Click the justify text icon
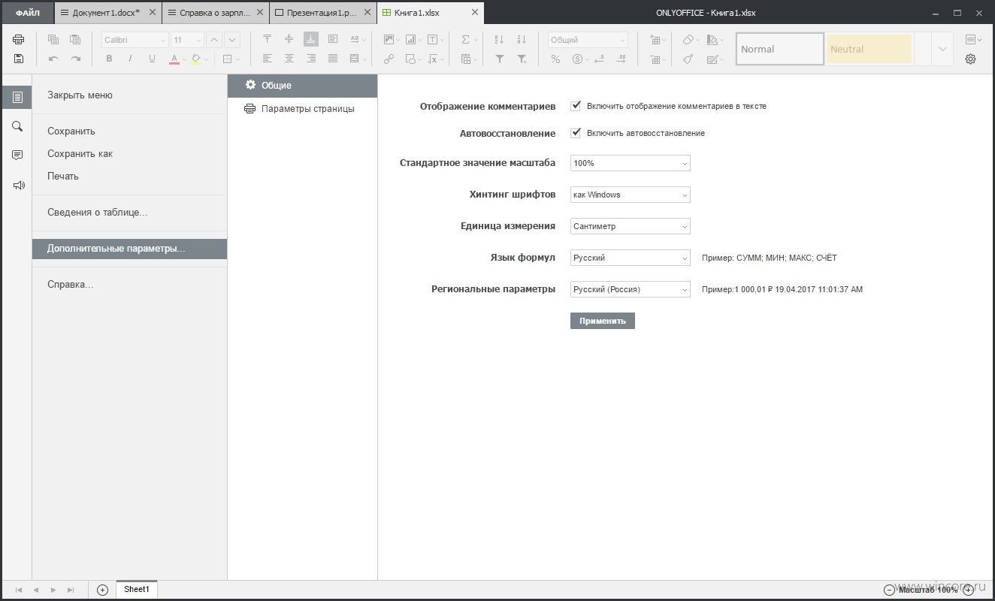This screenshot has width=995, height=601. coord(333,59)
